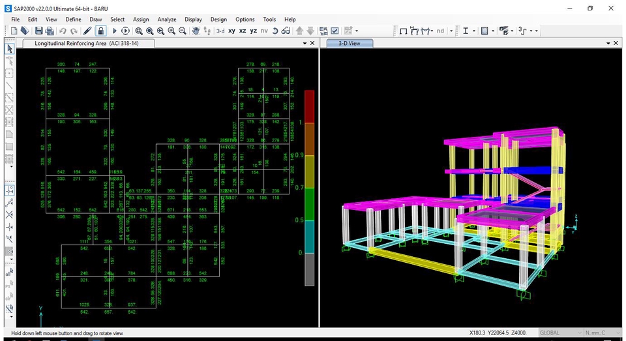This screenshot has width=626, height=341.
Task: Switch to the yz plane view
Action: [x=253, y=31]
